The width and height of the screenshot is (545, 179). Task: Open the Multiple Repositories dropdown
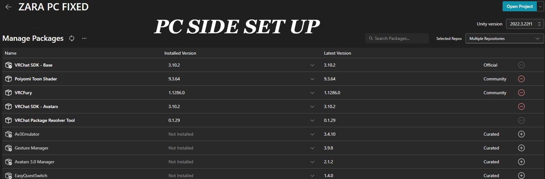pos(504,38)
